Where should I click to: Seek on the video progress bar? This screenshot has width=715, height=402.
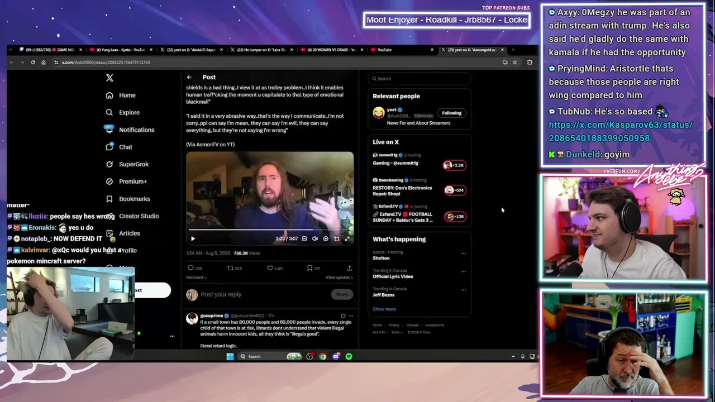(270, 229)
